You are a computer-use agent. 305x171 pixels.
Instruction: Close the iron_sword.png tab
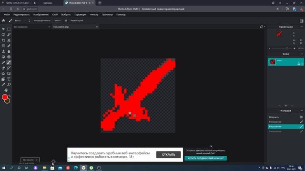tap(97, 27)
